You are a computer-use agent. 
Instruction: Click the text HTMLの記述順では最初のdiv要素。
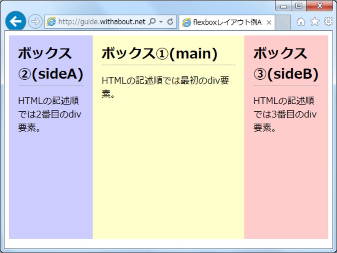[x=166, y=87]
